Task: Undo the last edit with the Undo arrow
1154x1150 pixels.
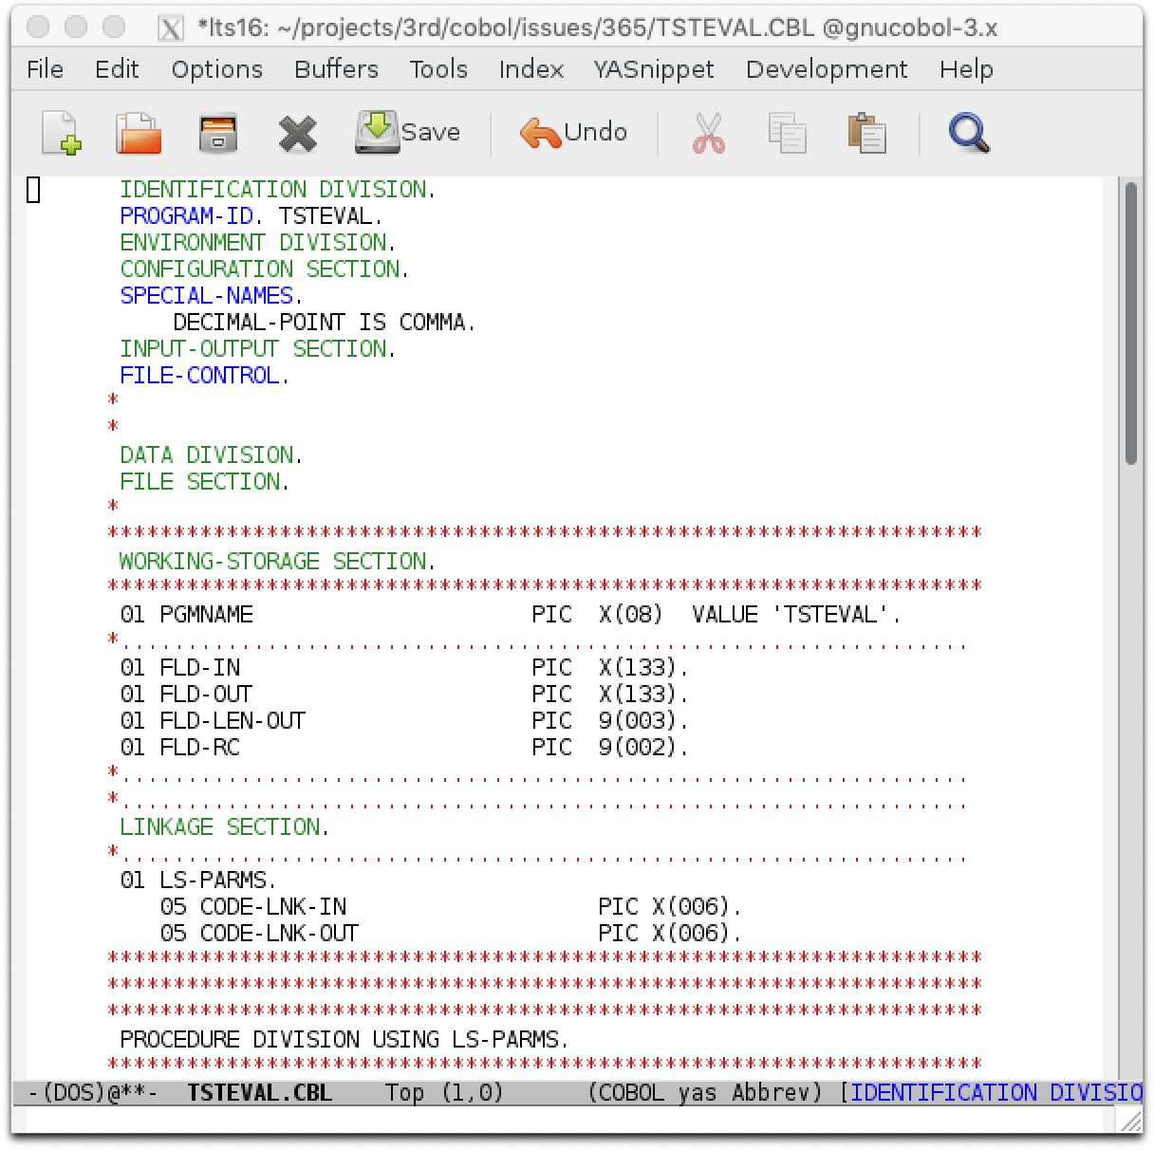Action: 573,132
